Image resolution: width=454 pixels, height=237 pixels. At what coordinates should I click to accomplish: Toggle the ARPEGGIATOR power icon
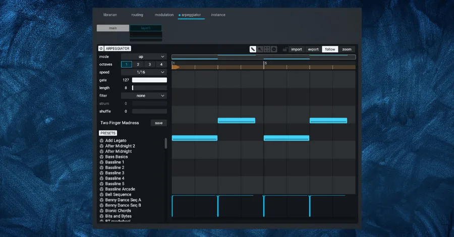coord(101,48)
